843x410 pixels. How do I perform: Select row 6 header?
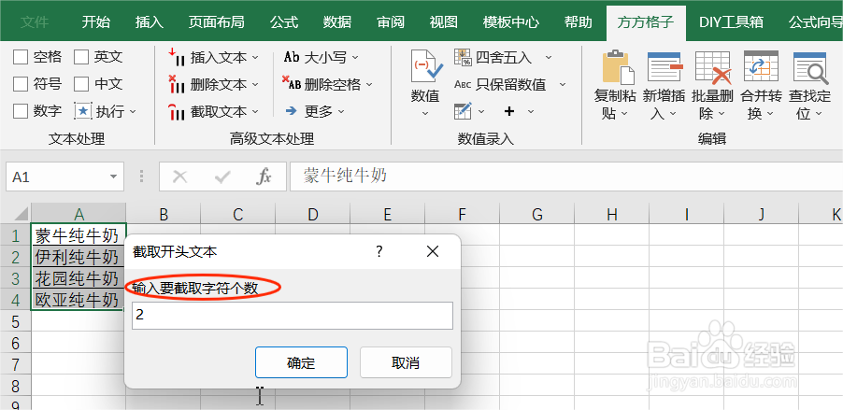point(15,343)
